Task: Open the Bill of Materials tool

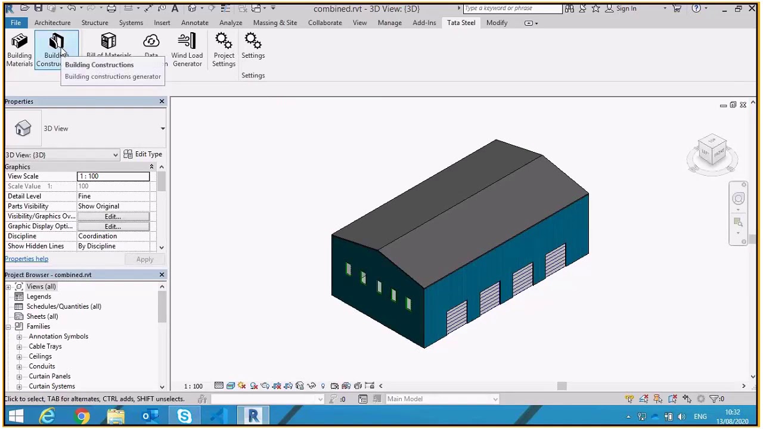Action: (x=108, y=45)
